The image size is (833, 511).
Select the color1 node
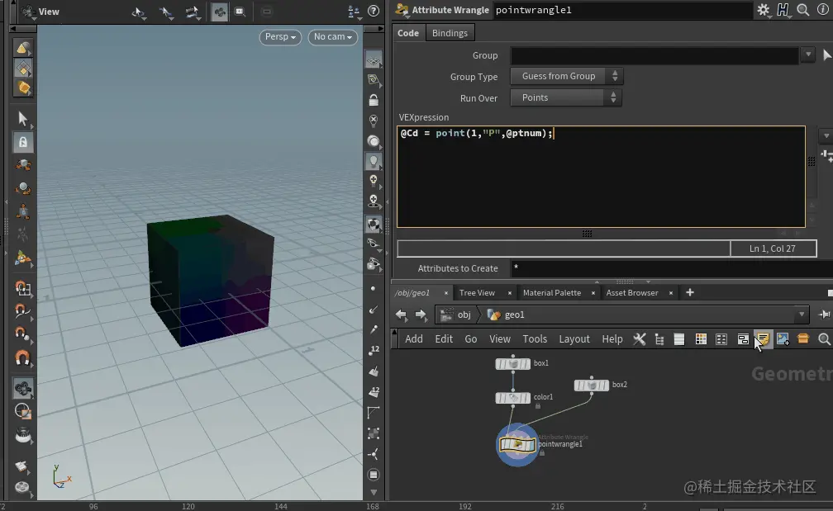(x=512, y=397)
